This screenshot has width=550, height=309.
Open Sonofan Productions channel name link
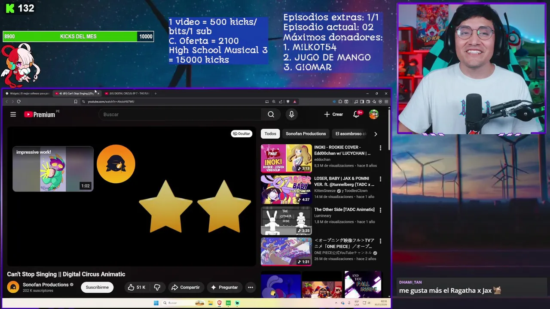tap(46, 285)
